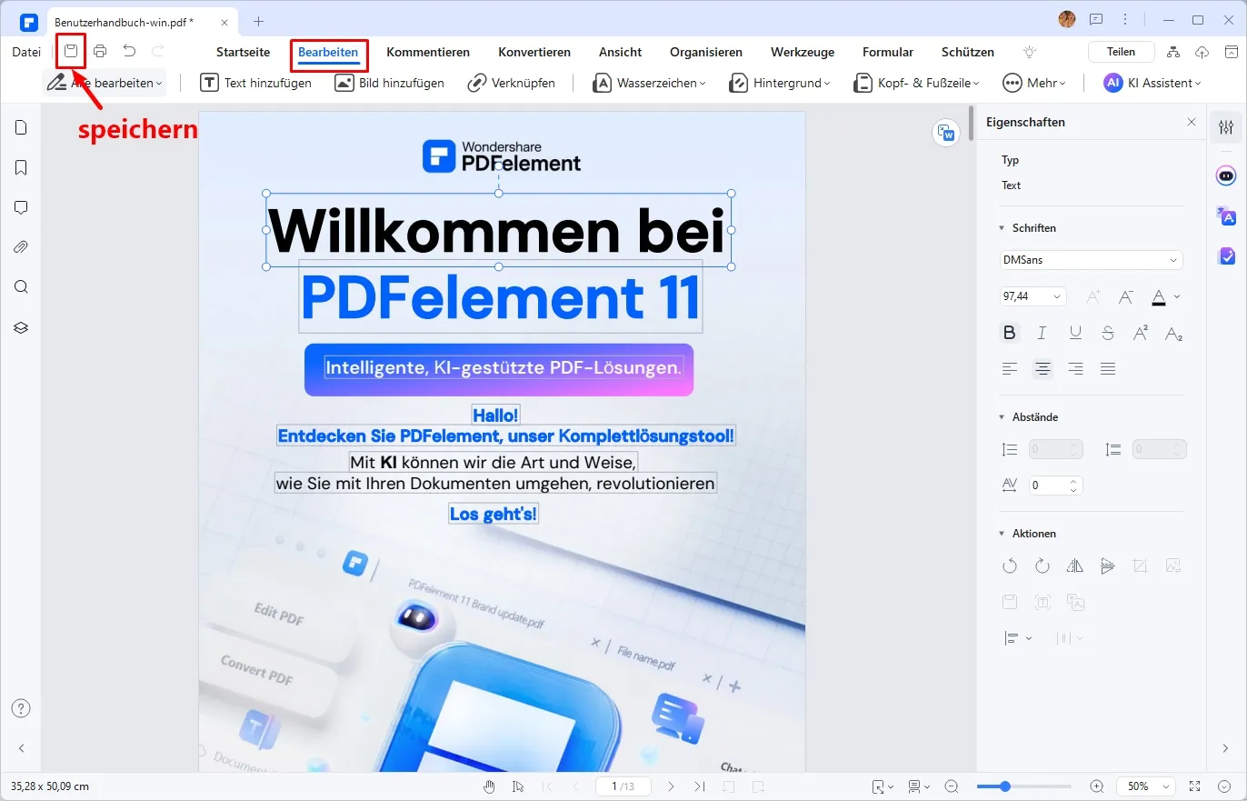Open the bookmarks panel in left sidebar

[x=20, y=167]
